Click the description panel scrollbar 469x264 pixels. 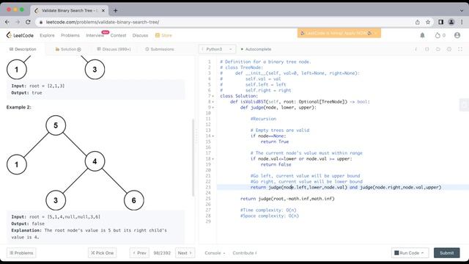click(x=193, y=158)
